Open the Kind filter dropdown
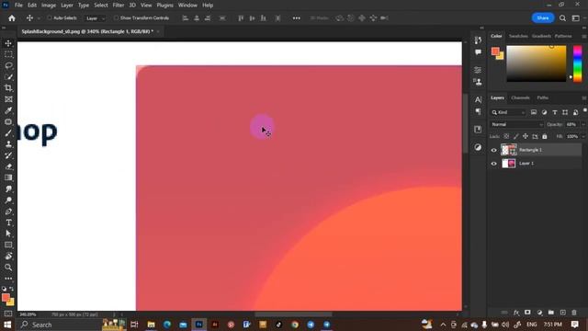Image resolution: width=588 pixels, height=331 pixels. pyautogui.click(x=508, y=112)
